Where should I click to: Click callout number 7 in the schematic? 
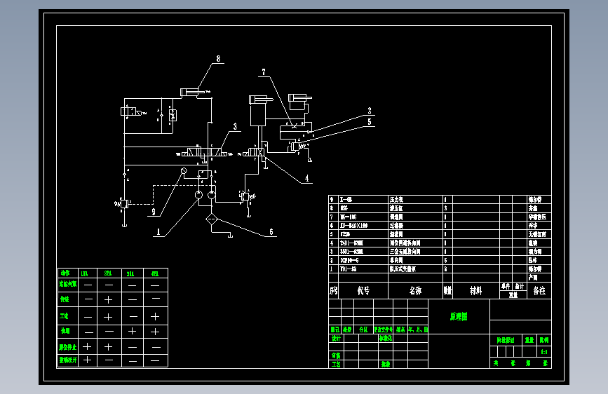click(264, 72)
